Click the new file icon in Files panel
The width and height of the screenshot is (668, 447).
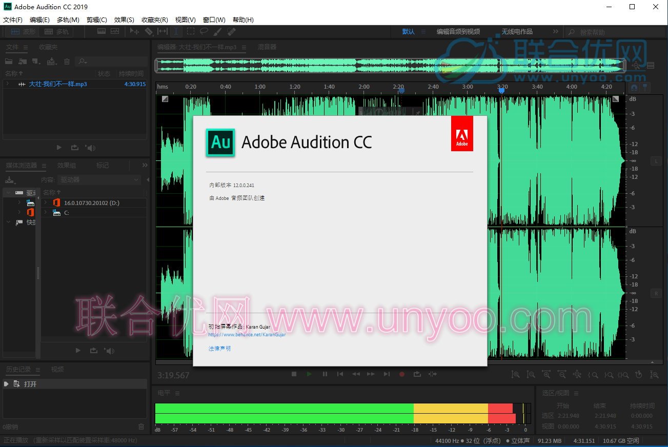pos(36,62)
